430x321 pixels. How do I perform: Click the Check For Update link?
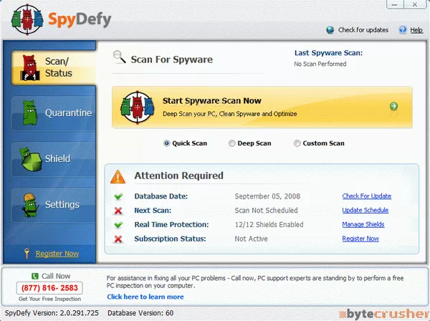tap(366, 196)
